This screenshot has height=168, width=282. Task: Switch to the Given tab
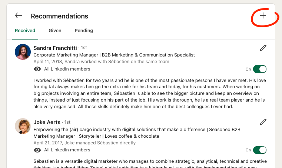coord(55,31)
